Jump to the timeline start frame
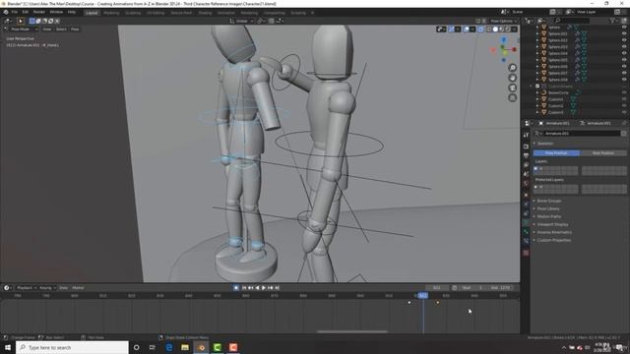The height and width of the screenshot is (354, 630). 244,288
